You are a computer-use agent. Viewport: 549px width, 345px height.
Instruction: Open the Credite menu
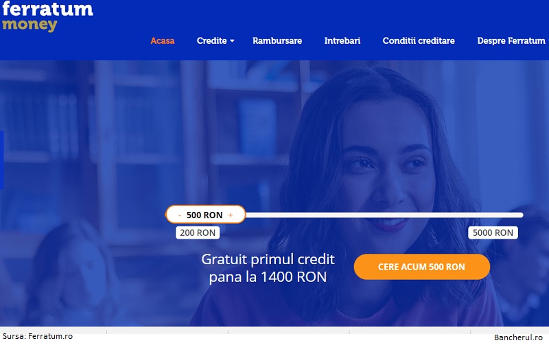pyautogui.click(x=212, y=40)
